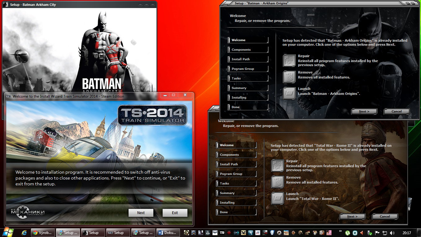Minimize the Train Simulator 2014 install wizard
This screenshot has width=421, height=237.
[x=165, y=95]
